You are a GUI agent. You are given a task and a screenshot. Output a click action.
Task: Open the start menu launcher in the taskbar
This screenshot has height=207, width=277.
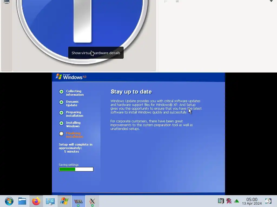coord(9,201)
